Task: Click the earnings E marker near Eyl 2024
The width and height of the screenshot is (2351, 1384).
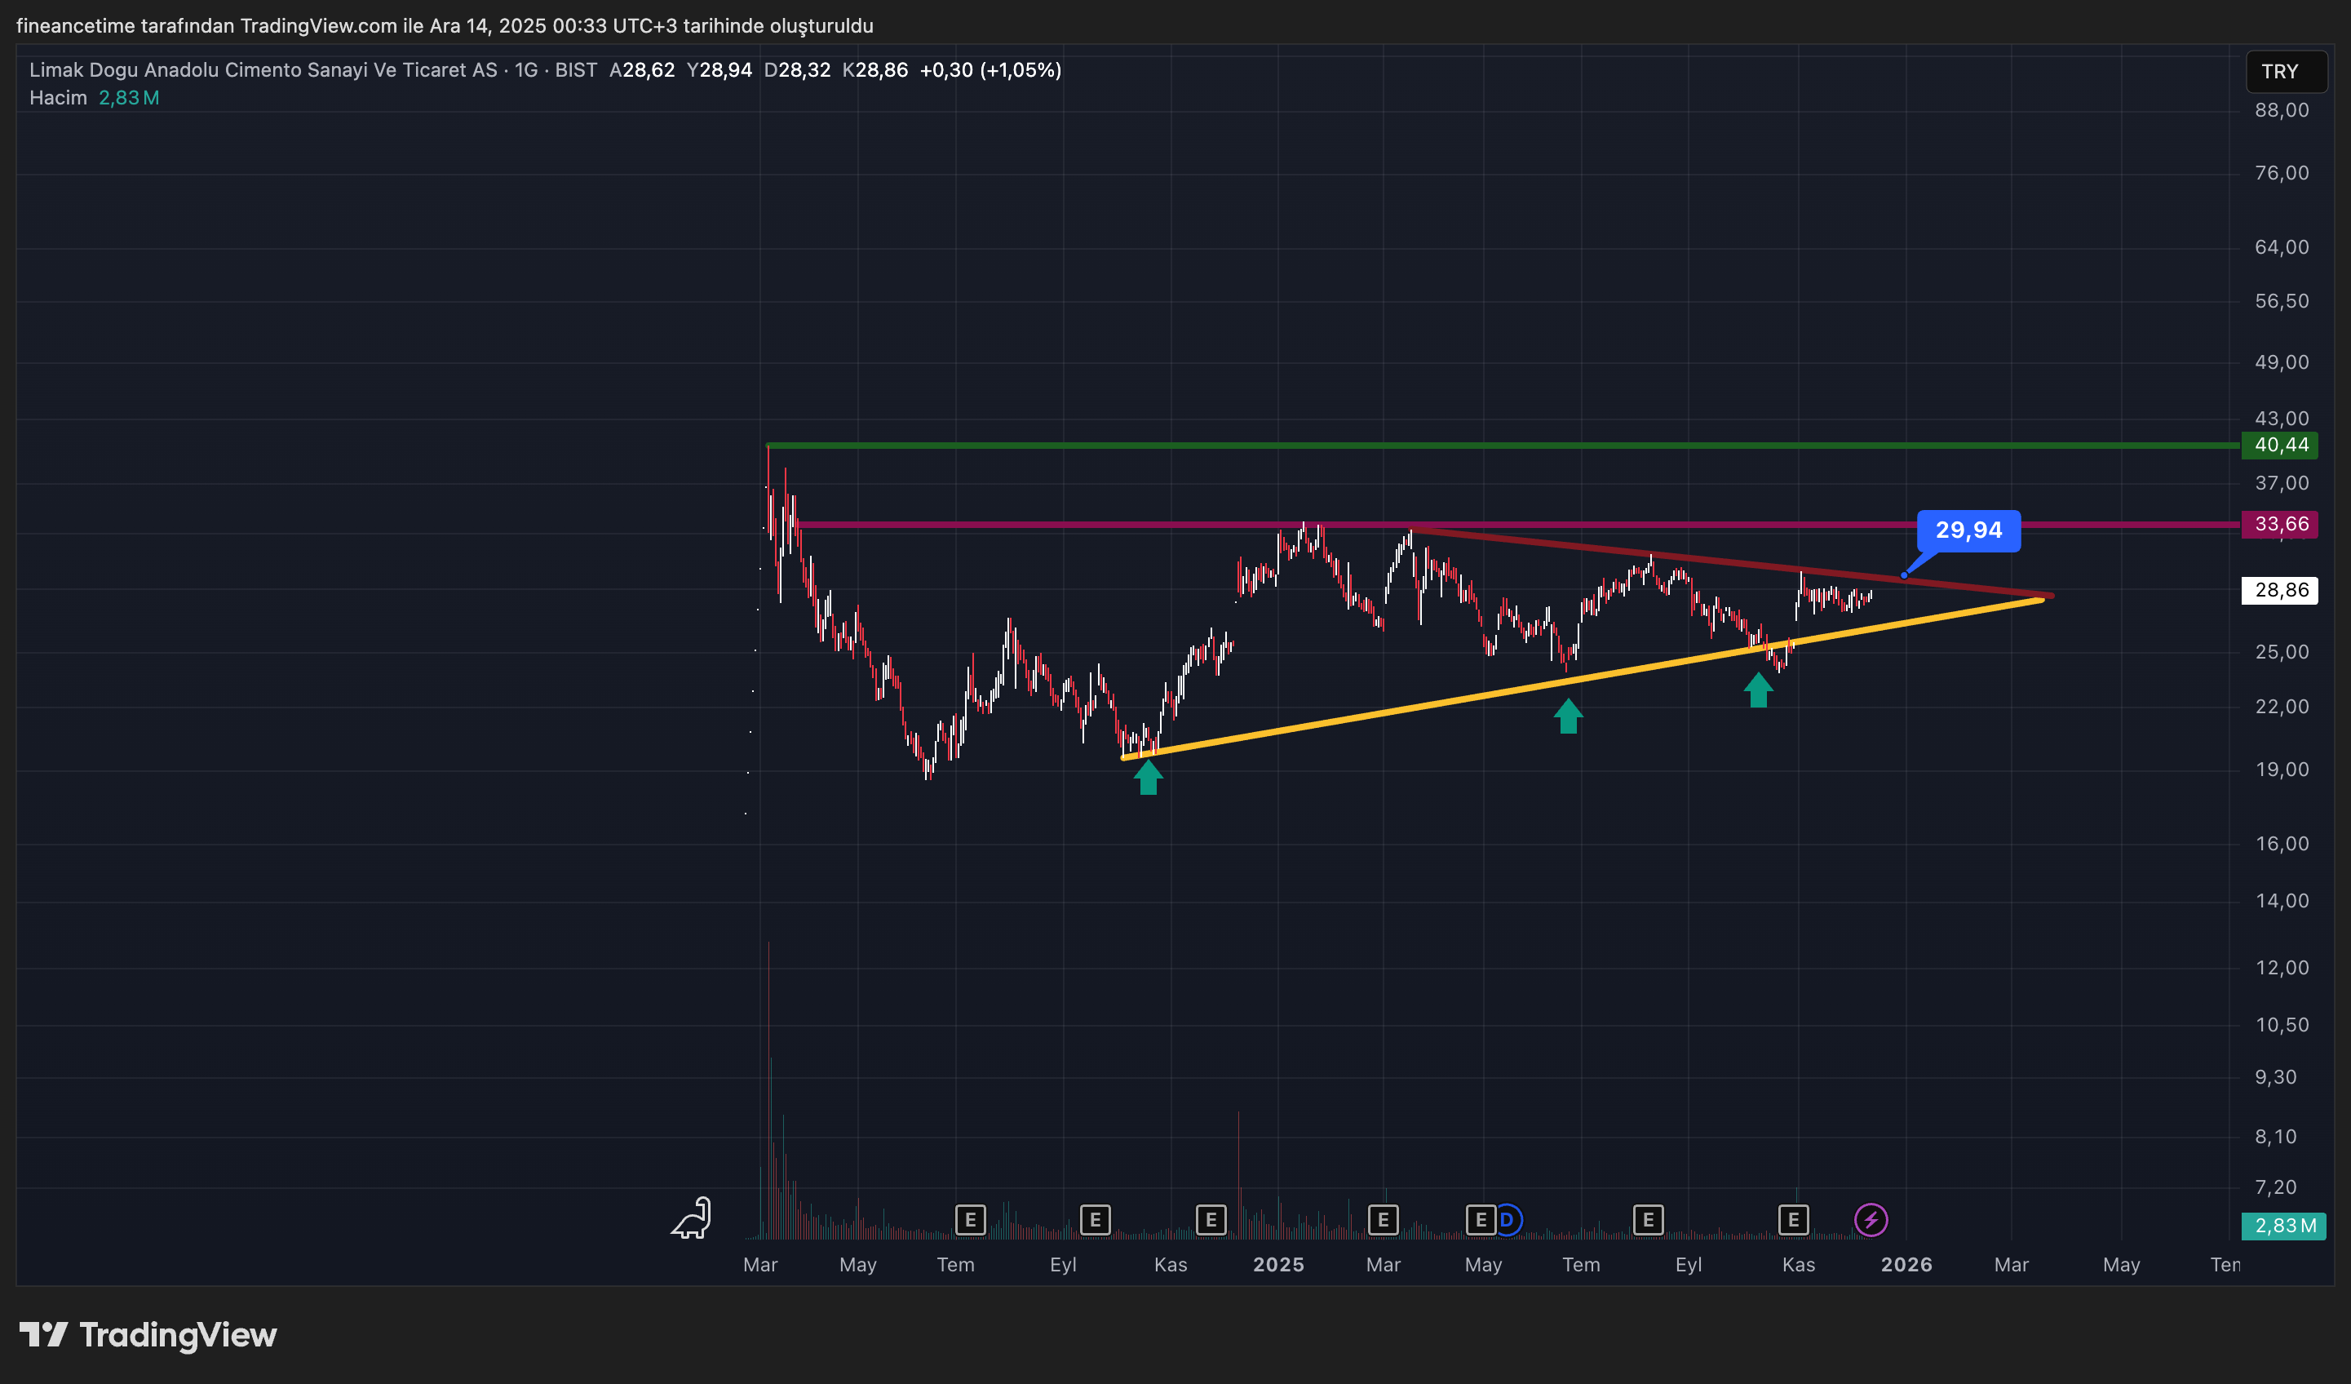Action: [x=1096, y=1220]
